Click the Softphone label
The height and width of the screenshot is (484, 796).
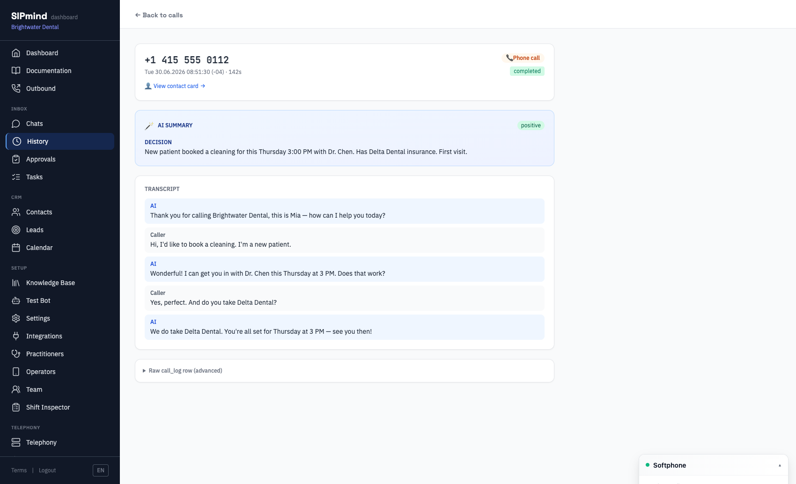(670, 465)
